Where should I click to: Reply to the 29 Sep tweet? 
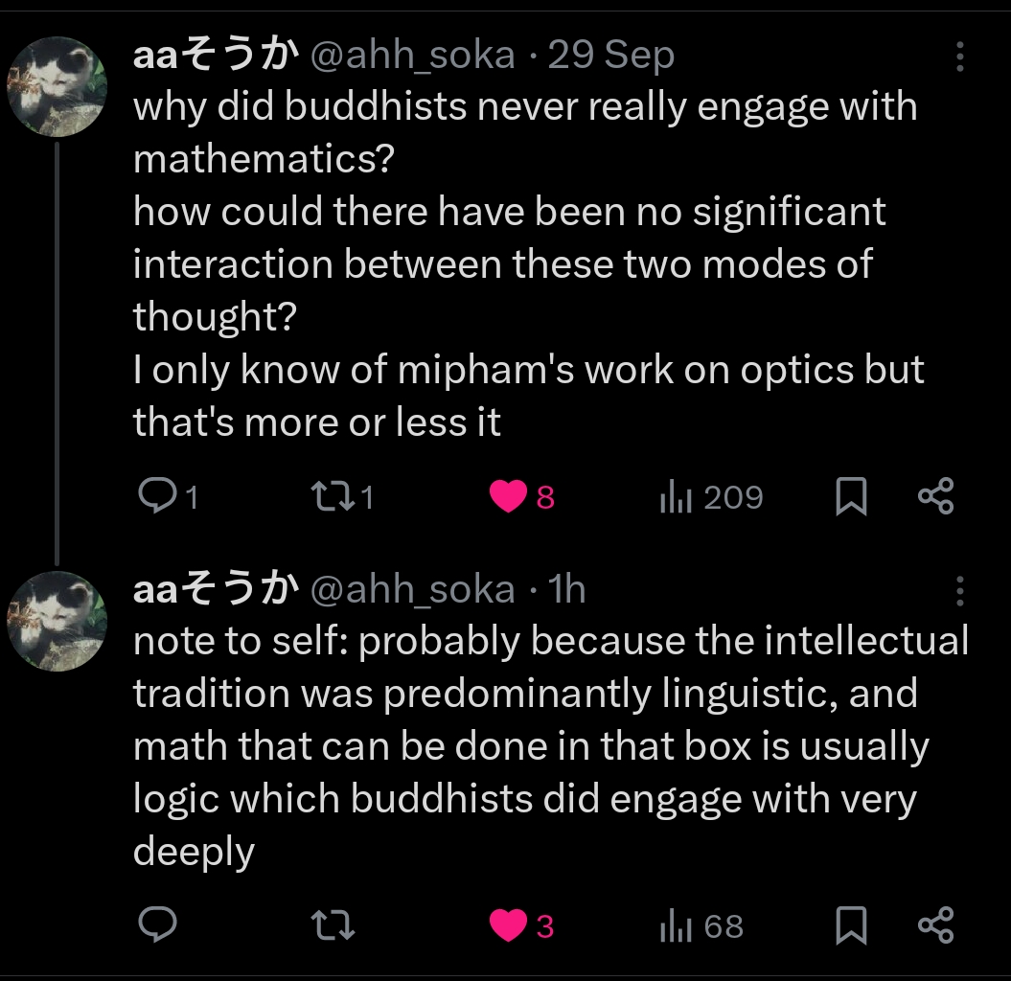157,496
